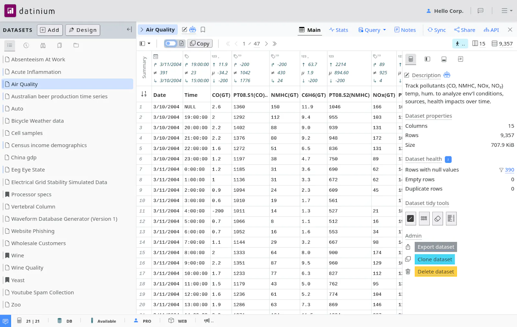Click the Design button

pos(83,30)
